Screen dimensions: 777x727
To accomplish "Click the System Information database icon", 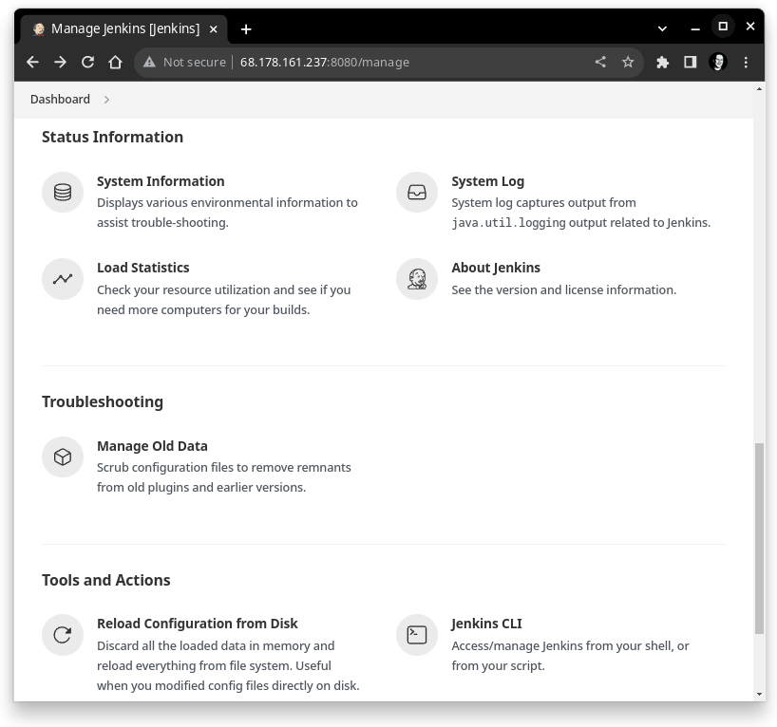I will [63, 193].
